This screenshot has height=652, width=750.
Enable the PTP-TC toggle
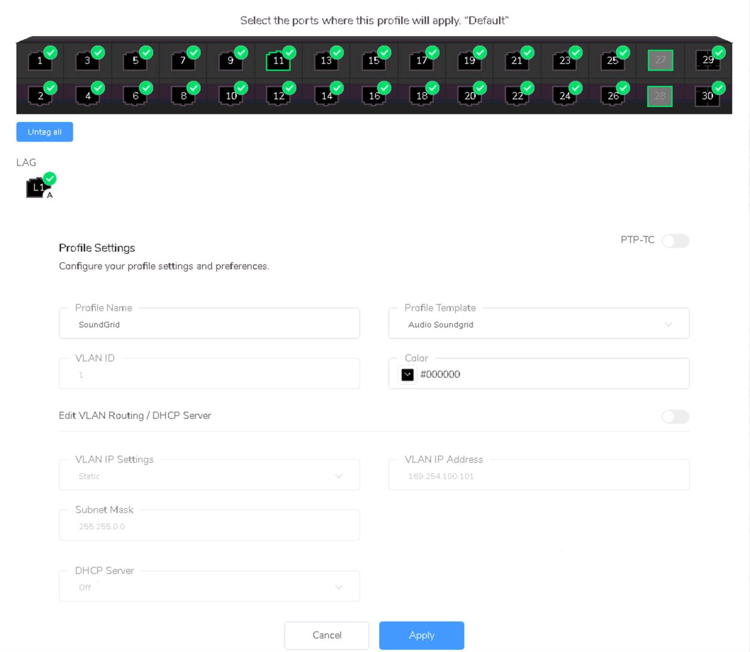pyautogui.click(x=675, y=241)
